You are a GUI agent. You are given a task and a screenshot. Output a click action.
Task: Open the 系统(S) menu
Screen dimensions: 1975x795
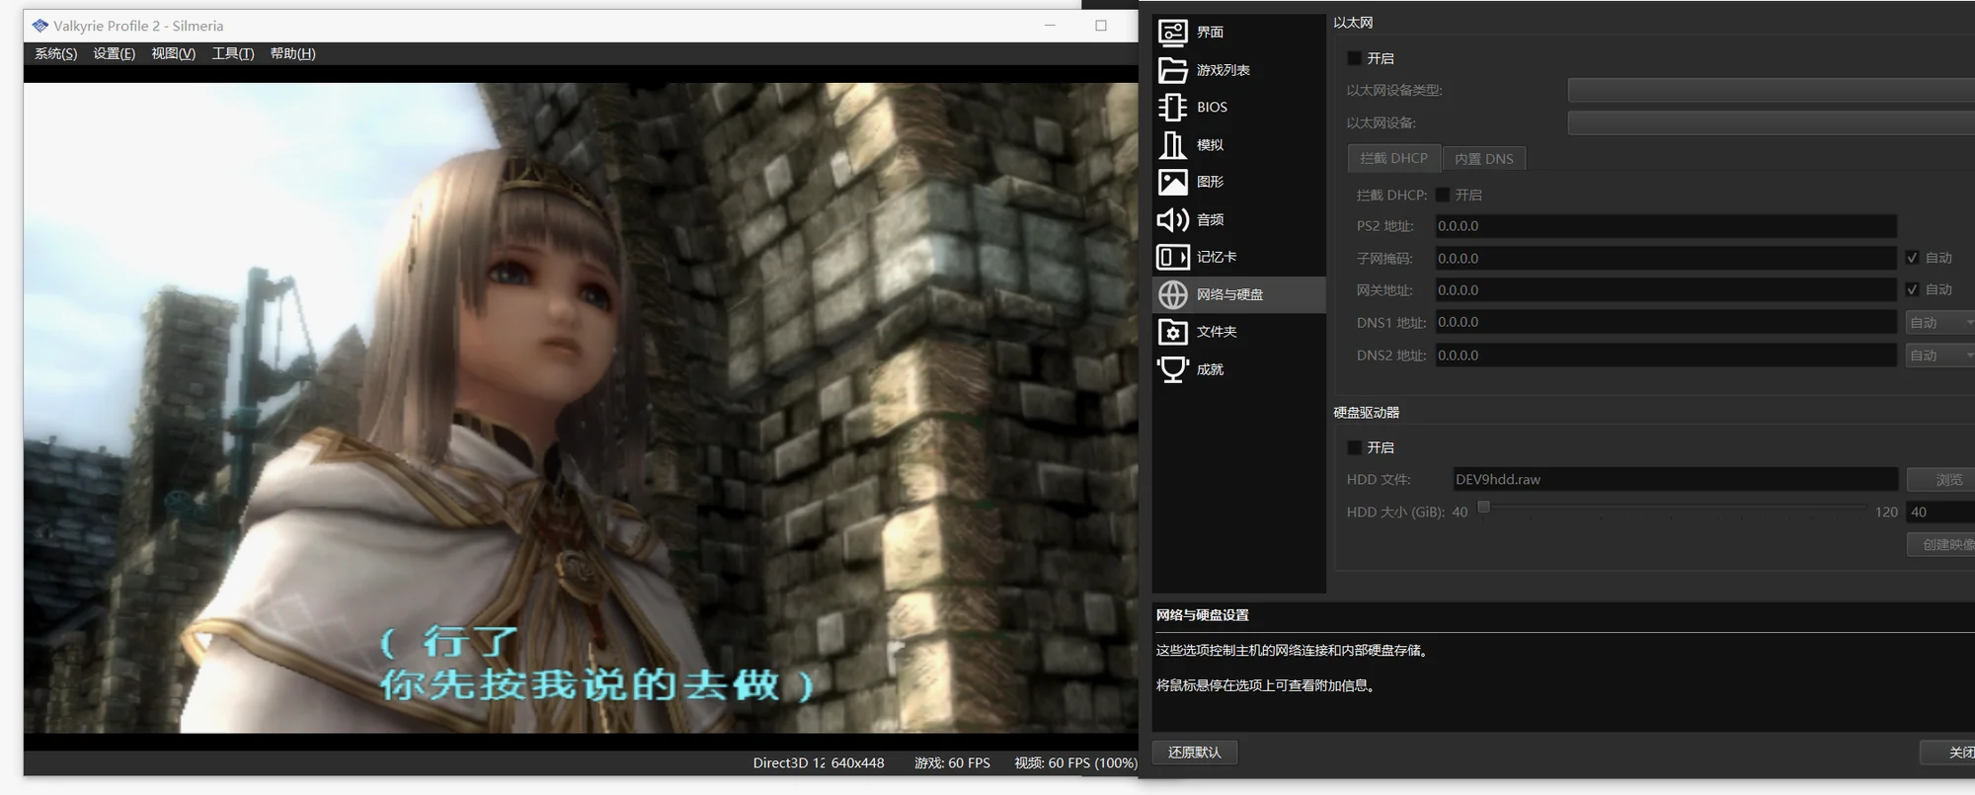click(x=56, y=53)
